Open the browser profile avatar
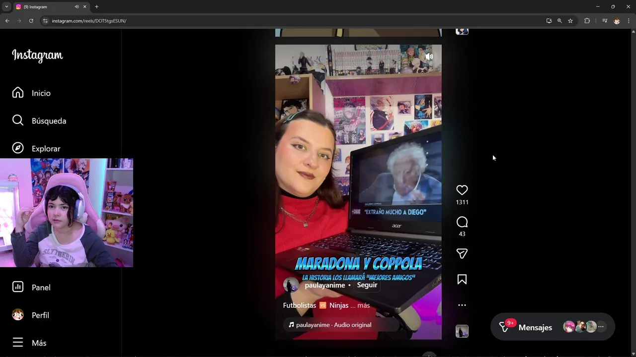The width and height of the screenshot is (636, 357). click(x=617, y=21)
